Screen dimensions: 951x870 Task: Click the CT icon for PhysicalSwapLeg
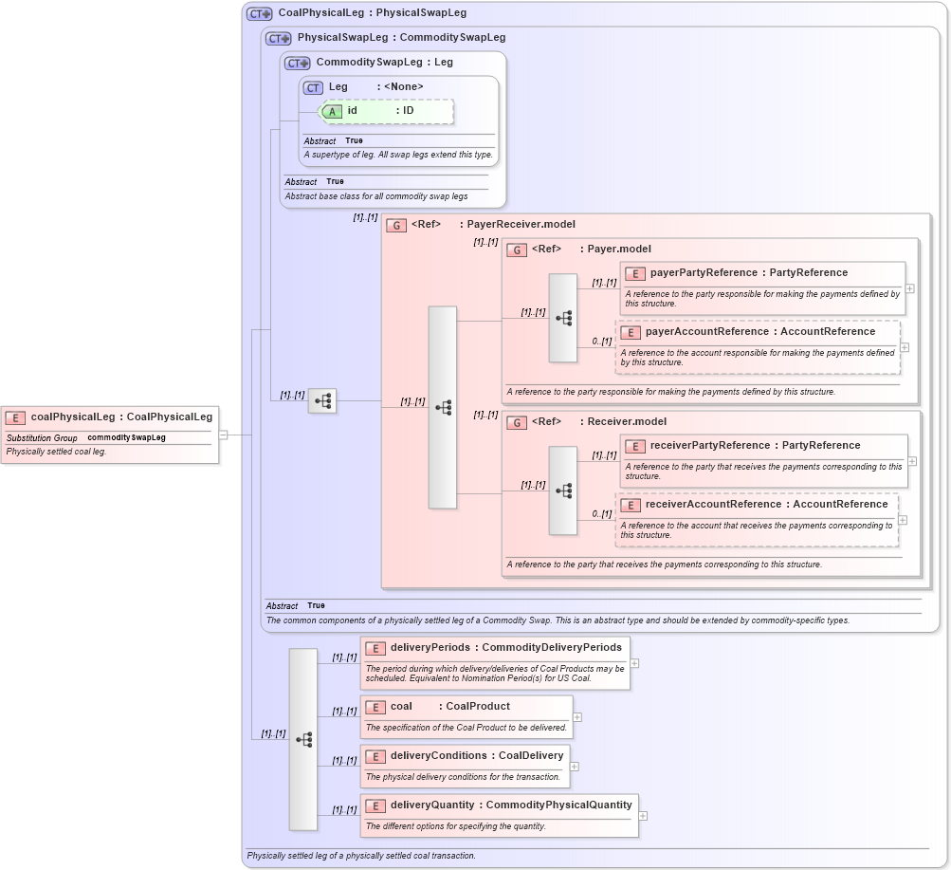[x=276, y=37]
